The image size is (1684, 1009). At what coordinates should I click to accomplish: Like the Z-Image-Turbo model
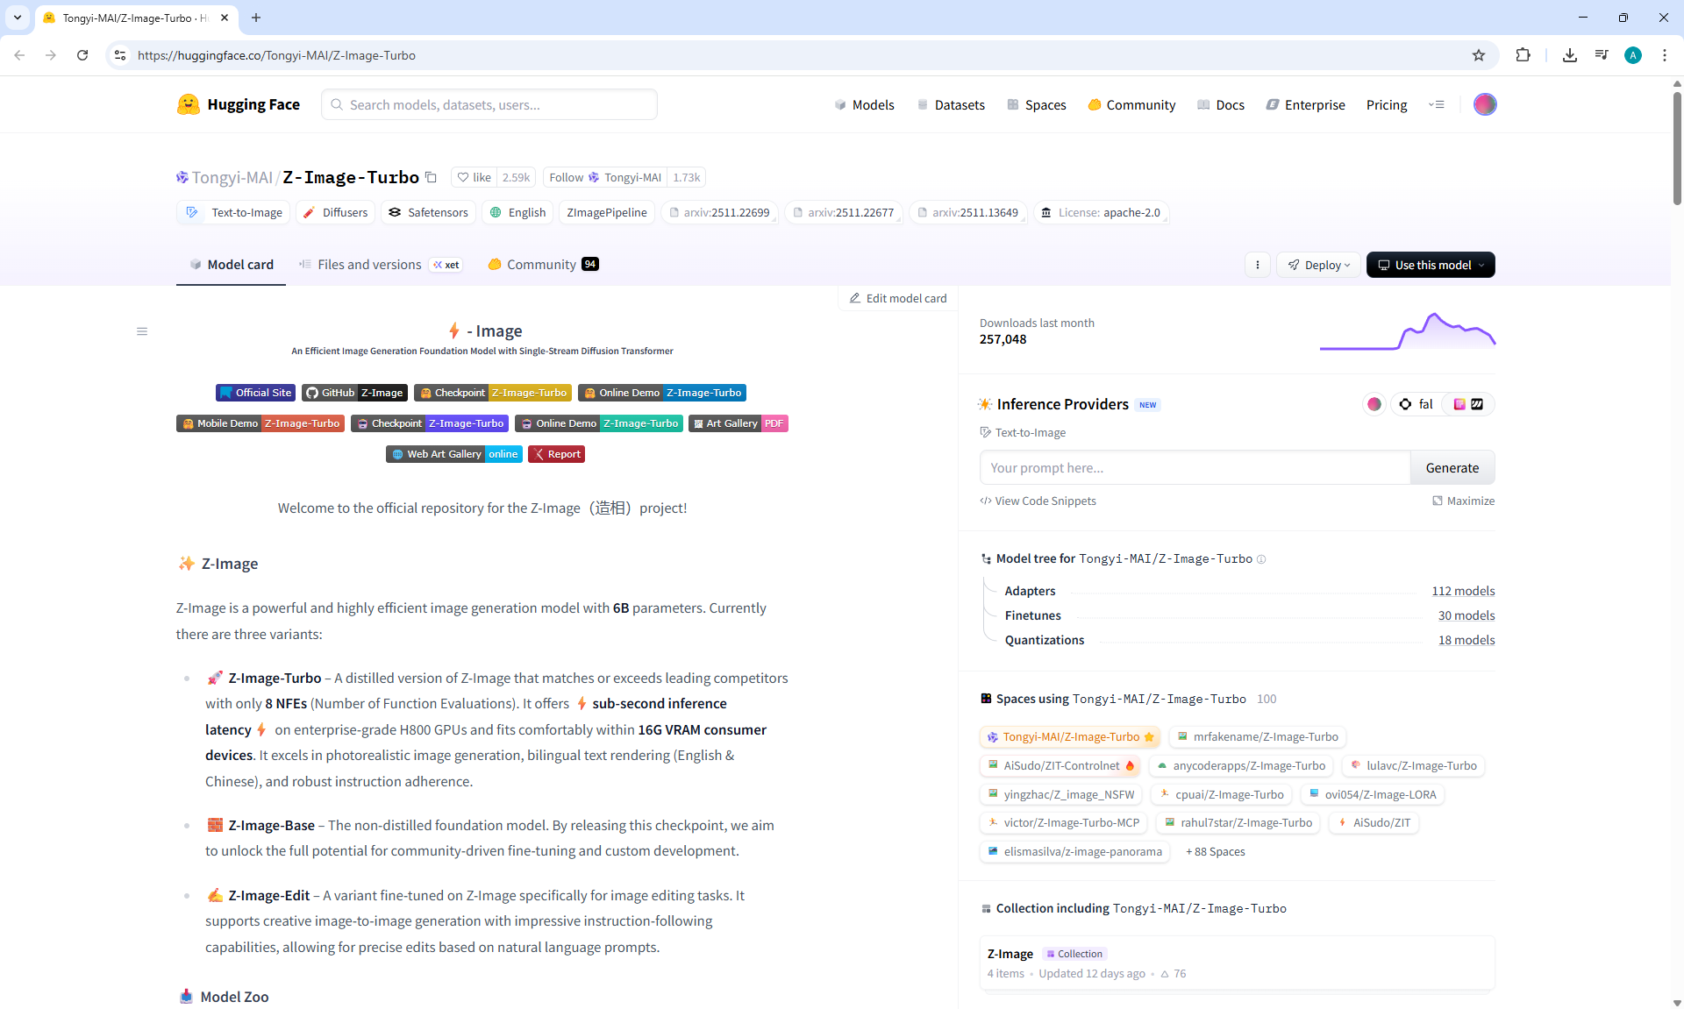click(474, 177)
